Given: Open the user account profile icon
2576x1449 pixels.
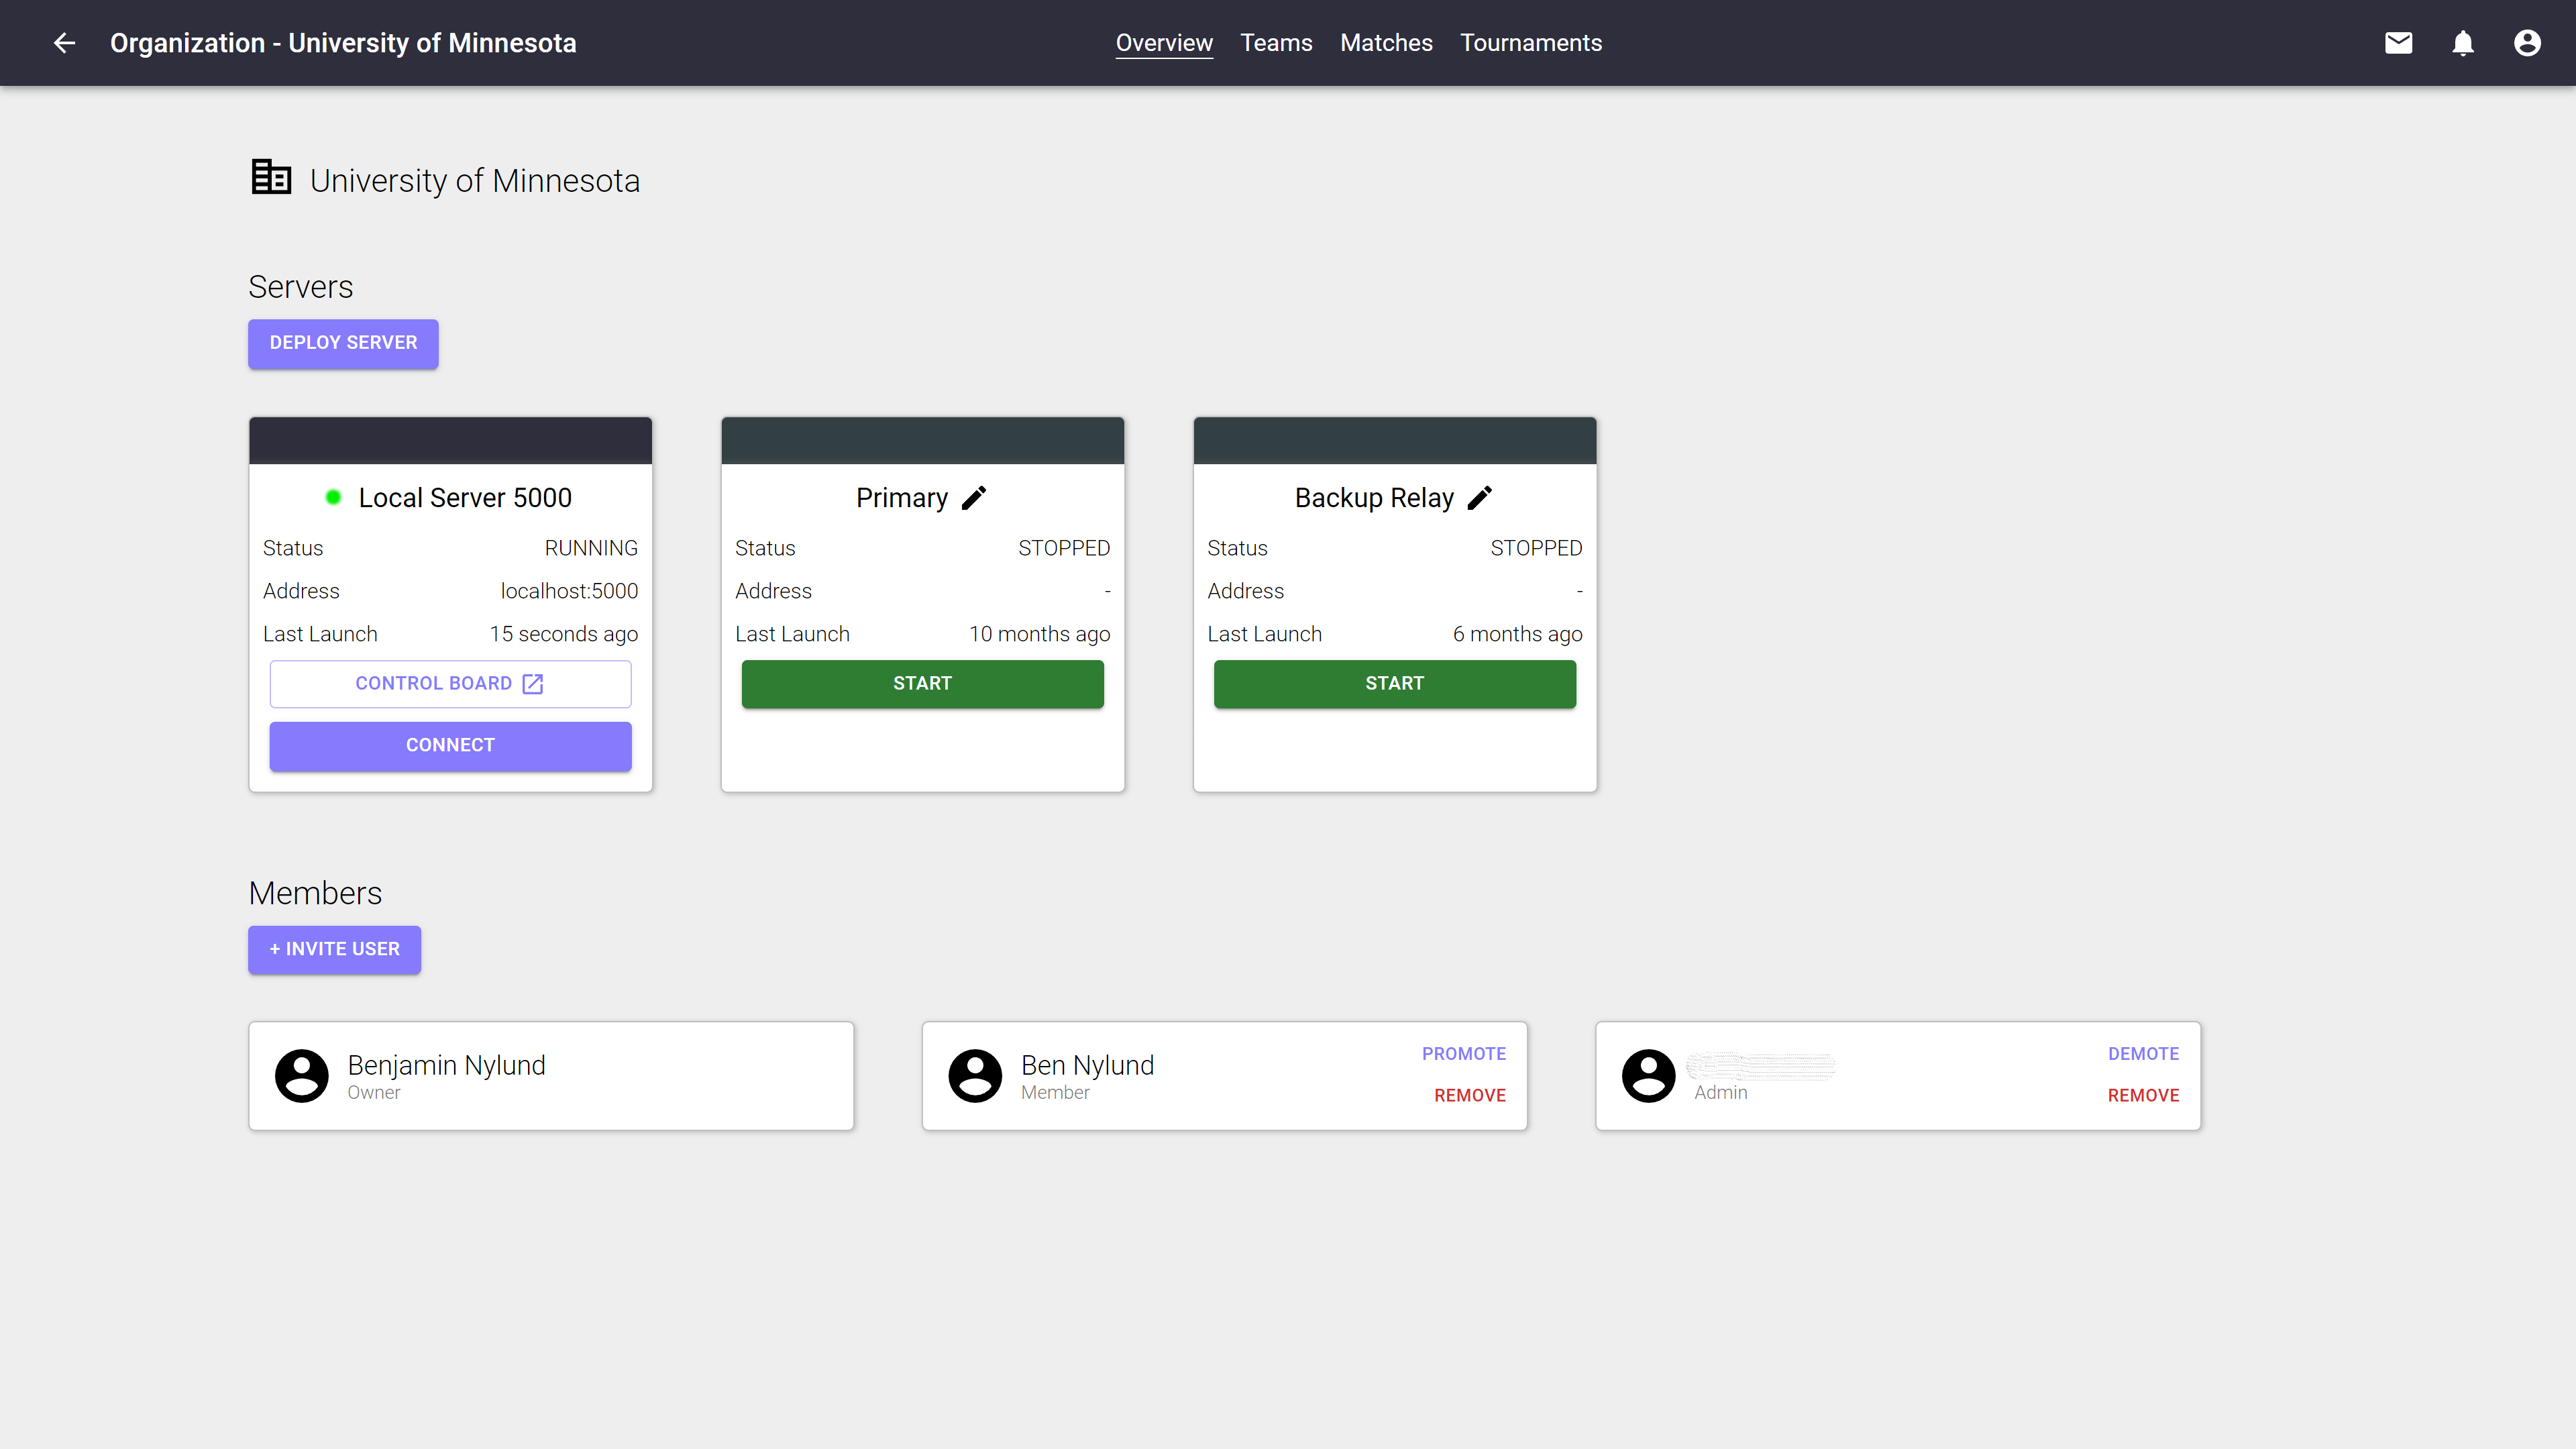Looking at the screenshot, I should [x=2527, y=43].
